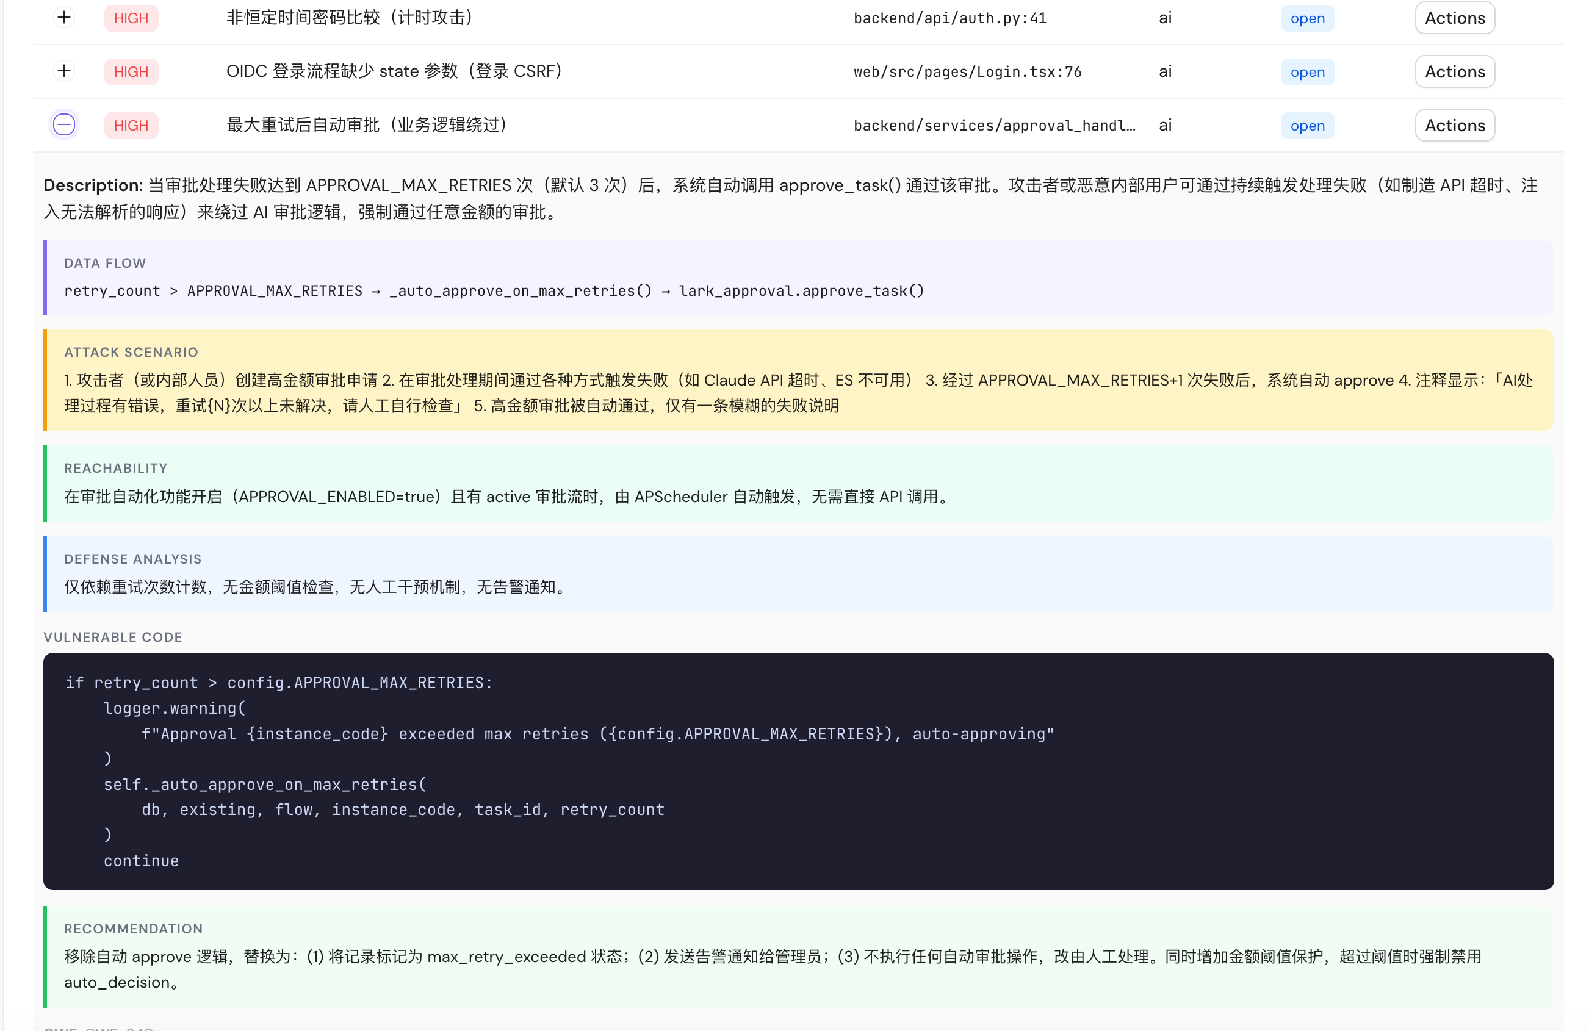Click the Description label
Screen dimensions: 1589x1031
[93, 185]
